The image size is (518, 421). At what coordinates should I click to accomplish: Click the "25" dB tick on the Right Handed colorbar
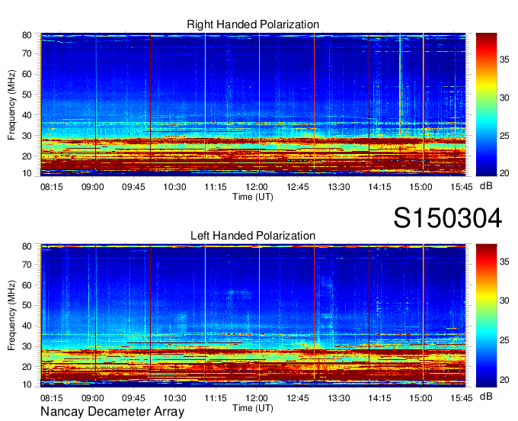(504, 136)
